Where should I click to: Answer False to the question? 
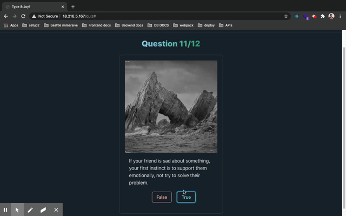pyautogui.click(x=162, y=197)
